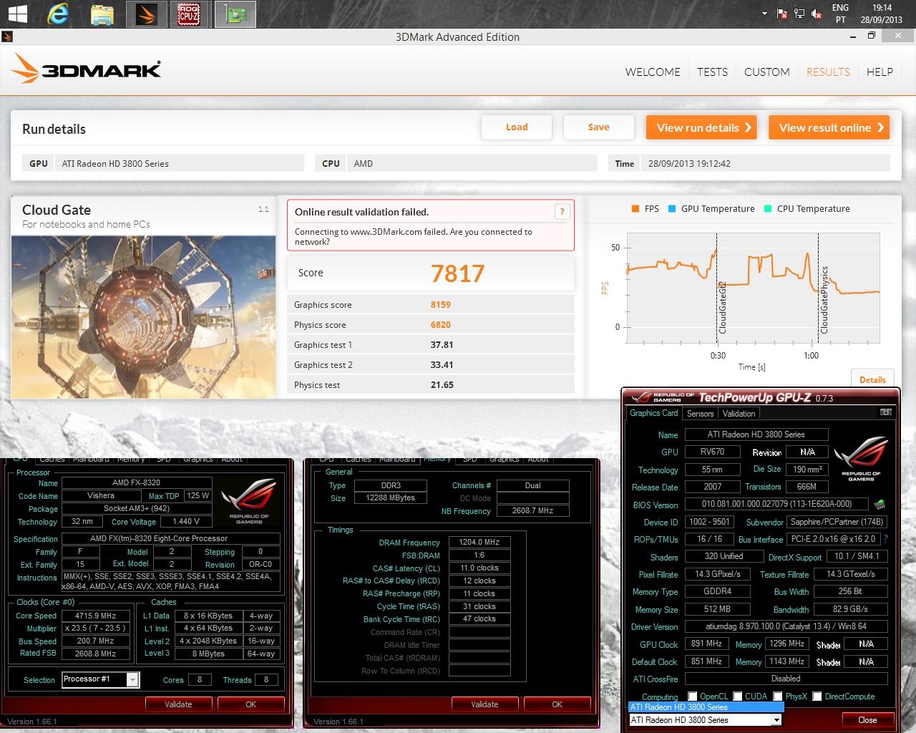
Task: Switch to ROG CPU-Z taskbar icon
Action: tap(190, 14)
